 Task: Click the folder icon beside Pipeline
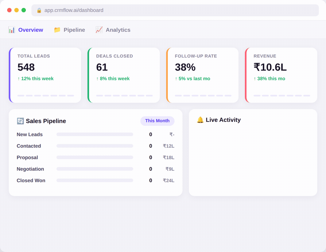57,30
